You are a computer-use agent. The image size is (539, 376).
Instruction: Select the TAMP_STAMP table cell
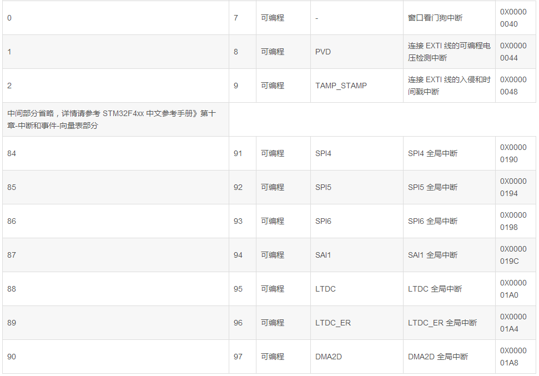[x=341, y=86]
